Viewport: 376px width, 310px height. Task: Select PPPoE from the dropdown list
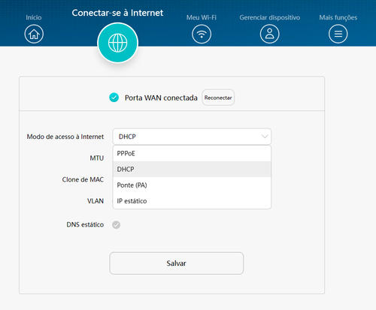[192, 153]
